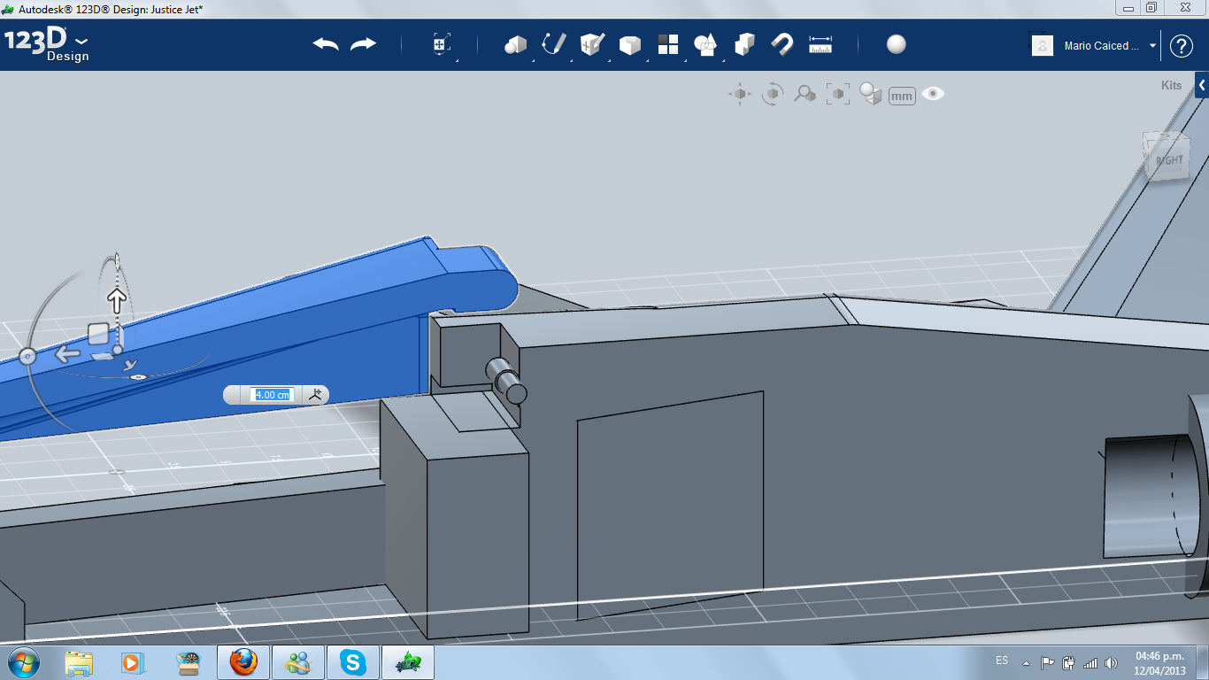This screenshot has height=680, width=1209.
Task: Select the Zoom magnifier tool
Action: pyautogui.click(x=805, y=94)
